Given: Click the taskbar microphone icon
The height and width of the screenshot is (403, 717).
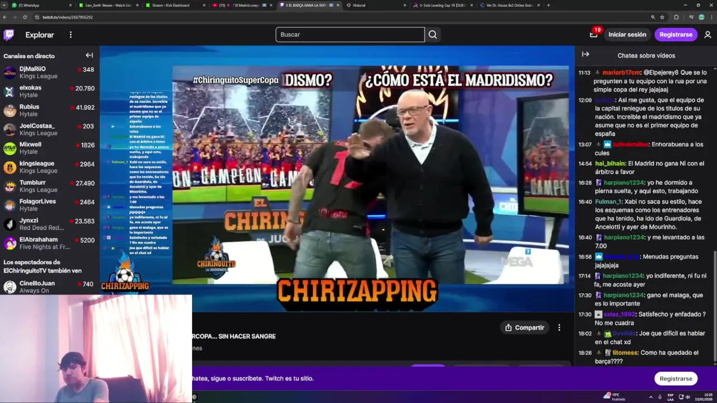Looking at the screenshot, I should 660,396.
